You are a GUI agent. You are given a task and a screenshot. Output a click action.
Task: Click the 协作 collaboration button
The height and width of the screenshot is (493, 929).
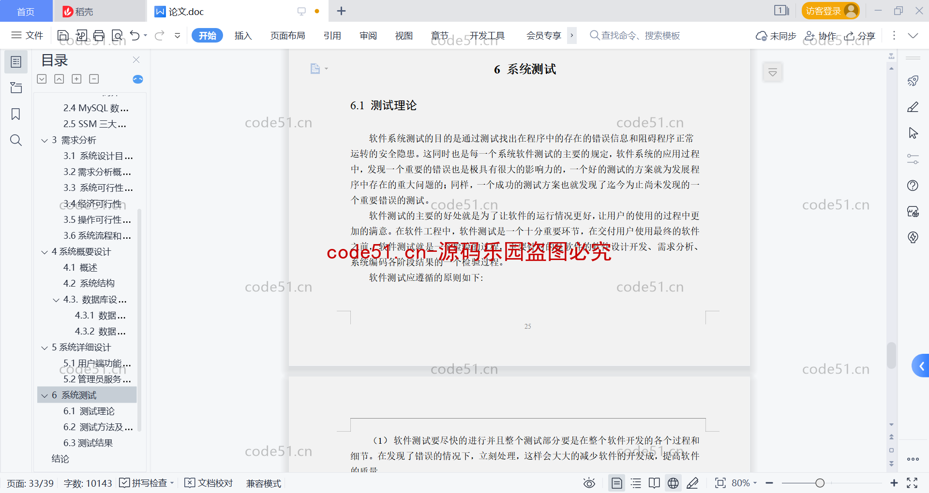click(820, 36)
